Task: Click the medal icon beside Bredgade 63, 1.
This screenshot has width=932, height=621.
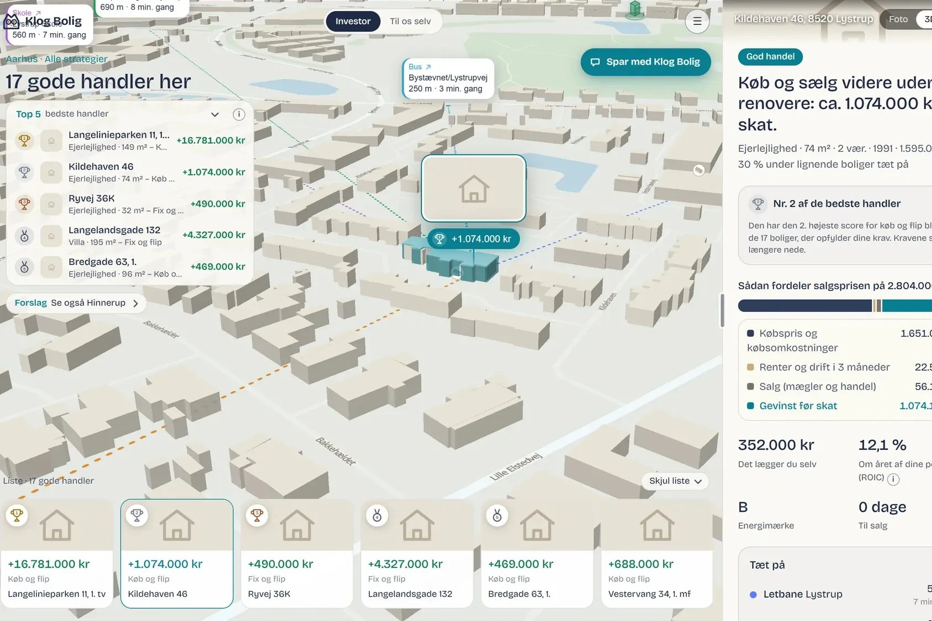Action: (24, 267)
